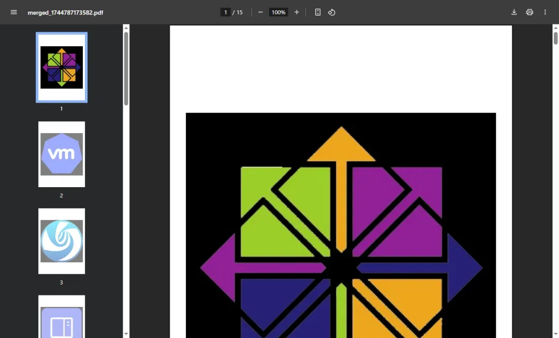559x338 pixels.
Task: Edit the current page number field
Action: point(225,12)
